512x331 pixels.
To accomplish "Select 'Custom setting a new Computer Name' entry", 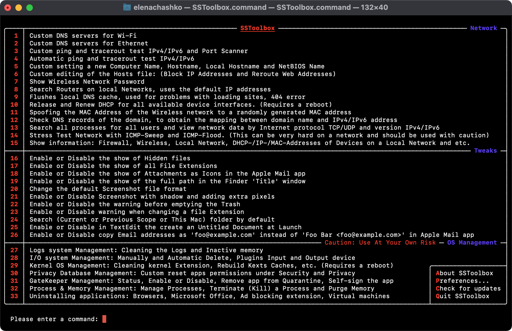I will (177, 66).
